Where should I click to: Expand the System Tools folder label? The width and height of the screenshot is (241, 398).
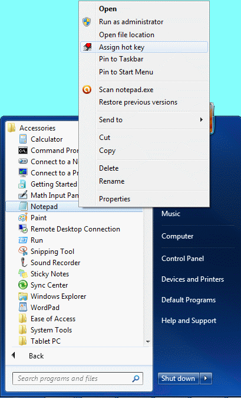[51, 330]
